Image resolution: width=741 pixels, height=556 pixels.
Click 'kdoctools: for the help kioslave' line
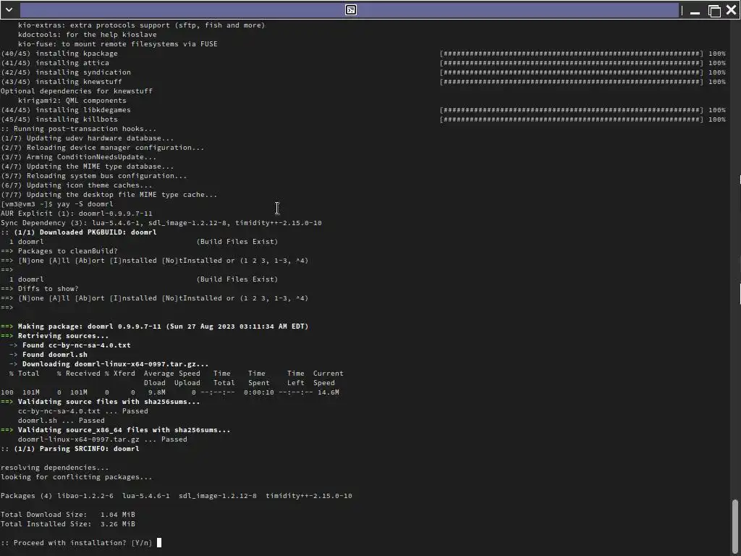(88, 35)
